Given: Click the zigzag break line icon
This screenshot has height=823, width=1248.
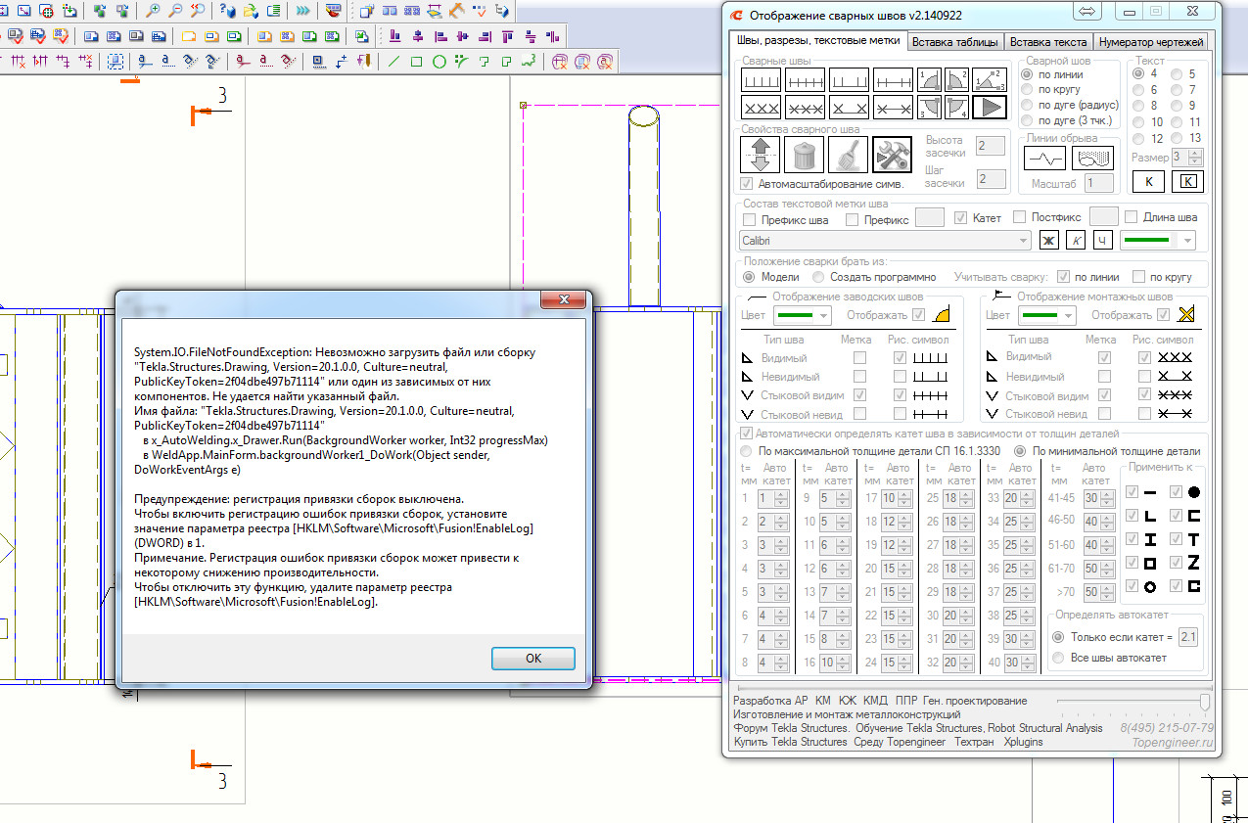Looking at the screenshot, I should pyautogui.click(x=1044, y=158).
